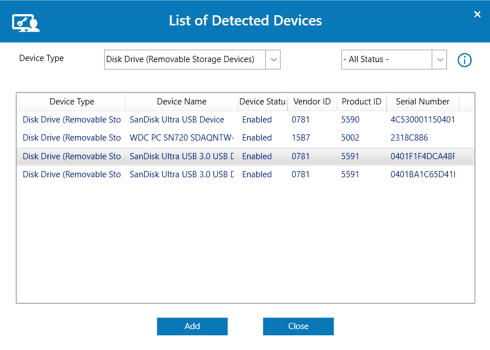The image size is (490, 350).
Task: Click the Close button
Action: tap(298, 326)
